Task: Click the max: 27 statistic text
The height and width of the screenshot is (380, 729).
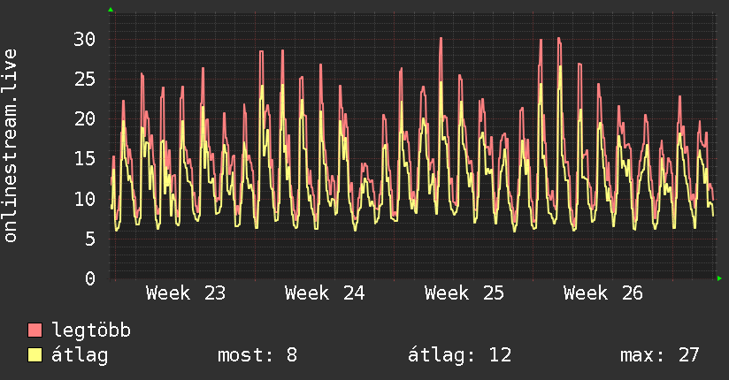Action: pos(660,355)
